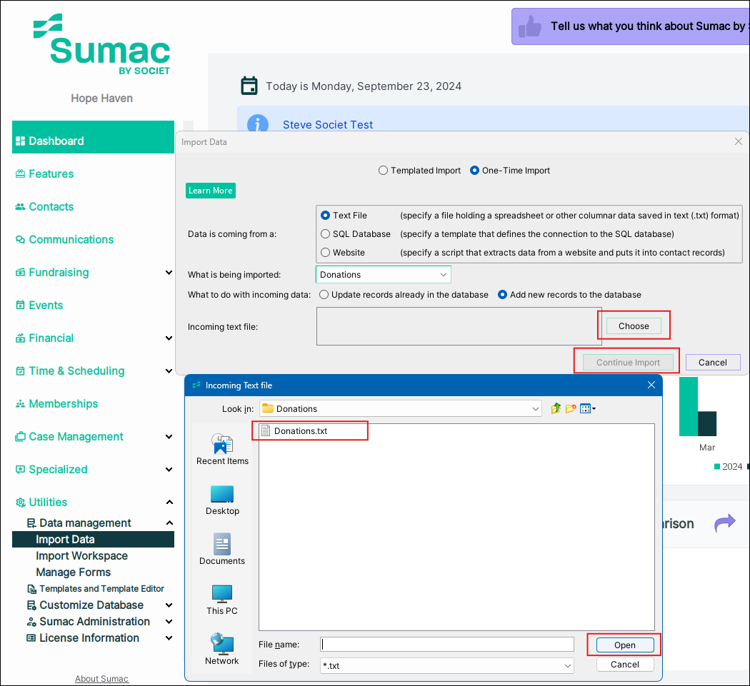Choose SQL Database as data source
Viewport: 750px width, 686px height.
tap(356, 234)
